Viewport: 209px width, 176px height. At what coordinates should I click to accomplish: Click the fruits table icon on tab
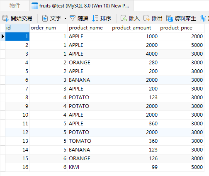pos(35,6)
